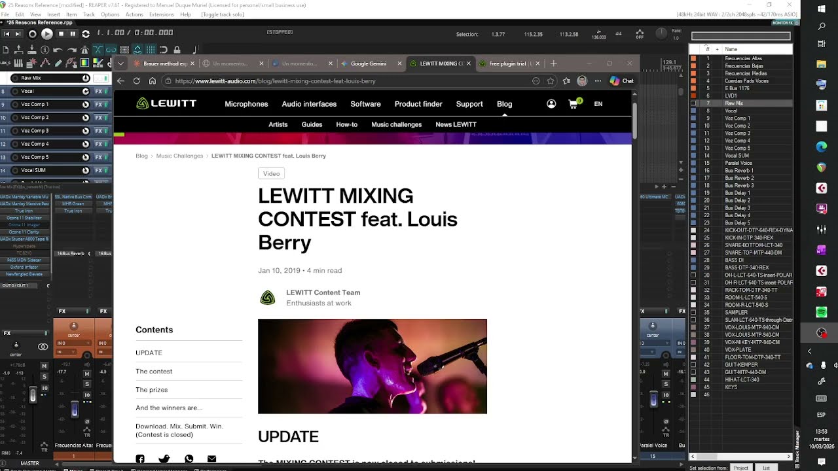This screenshot has width=838, height=471.
Task: Open Copilot Chat button in browser
Action: pyautogui.click(x=621, y=81)
